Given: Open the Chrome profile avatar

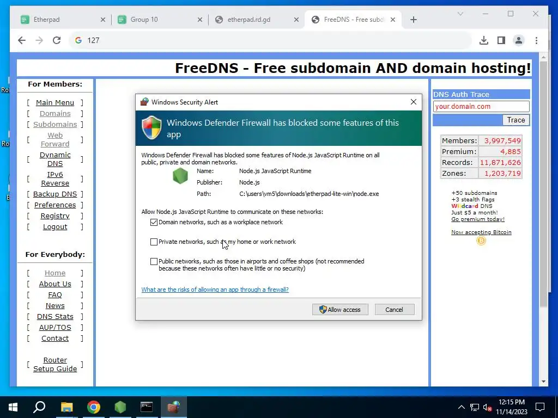Looking at the screenshot, I should click(519, 40).
